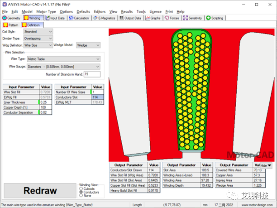Open the Edit menu
Image resolution: width=277 pixels, height=208 pixels.
pyautogui.click(x=14, y=12)
